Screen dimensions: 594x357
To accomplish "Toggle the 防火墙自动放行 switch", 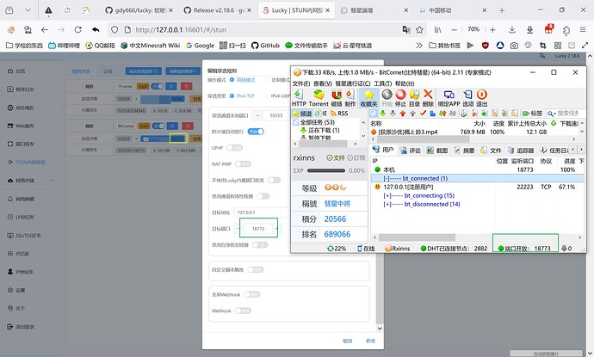I will coord(257,132).
